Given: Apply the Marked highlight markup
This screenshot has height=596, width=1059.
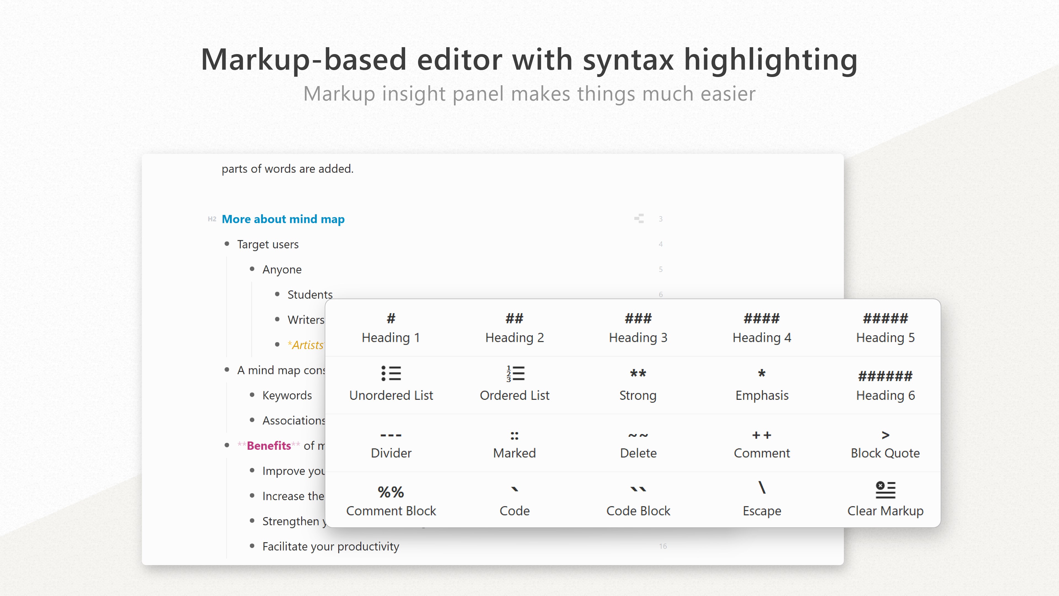Looking at the screenshot, I should point(514,443).
